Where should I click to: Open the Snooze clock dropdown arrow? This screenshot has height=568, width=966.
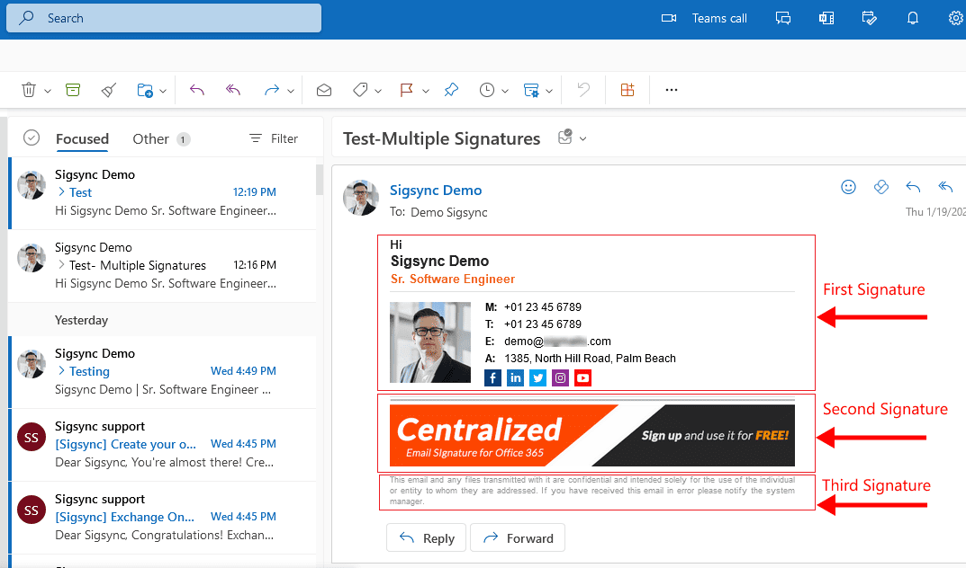coord(503,91)
